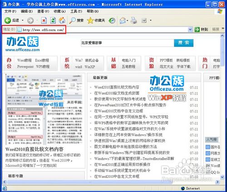The image size is (227, 192).
Task: Open the Edit button dropdown arrow
Action: click(151, 20)
